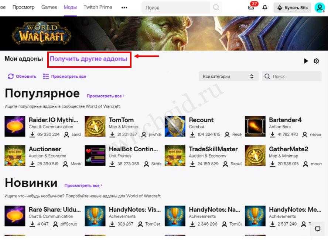Image resolution: width=328 pixels, height=240 pixels.
Task: Click the settings gear icon
Action: click(316, 61)
